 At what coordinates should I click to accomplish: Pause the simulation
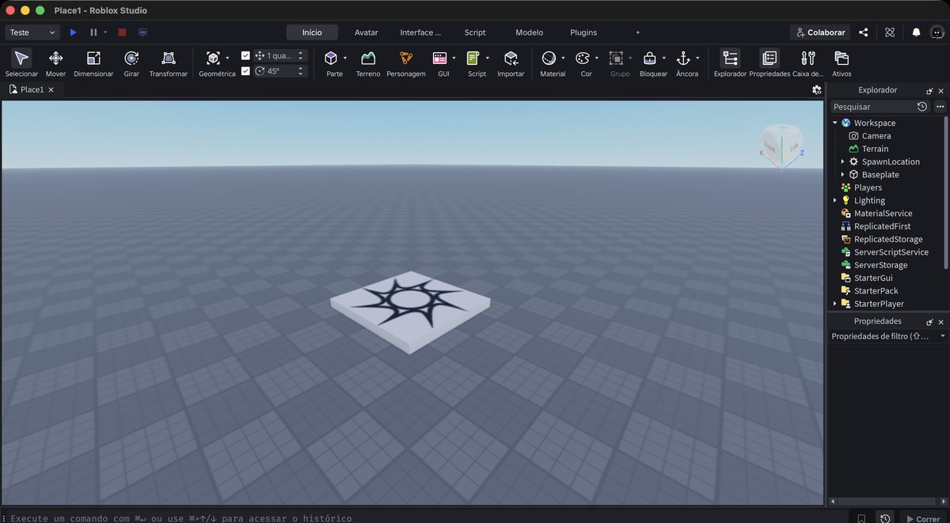tap(93, 32)
